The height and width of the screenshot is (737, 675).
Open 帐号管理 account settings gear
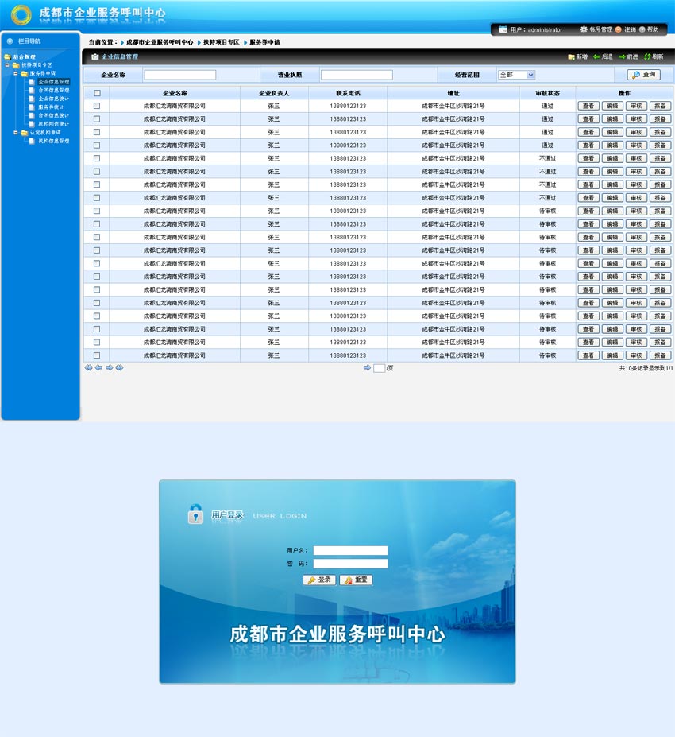(x=584, y=29)
